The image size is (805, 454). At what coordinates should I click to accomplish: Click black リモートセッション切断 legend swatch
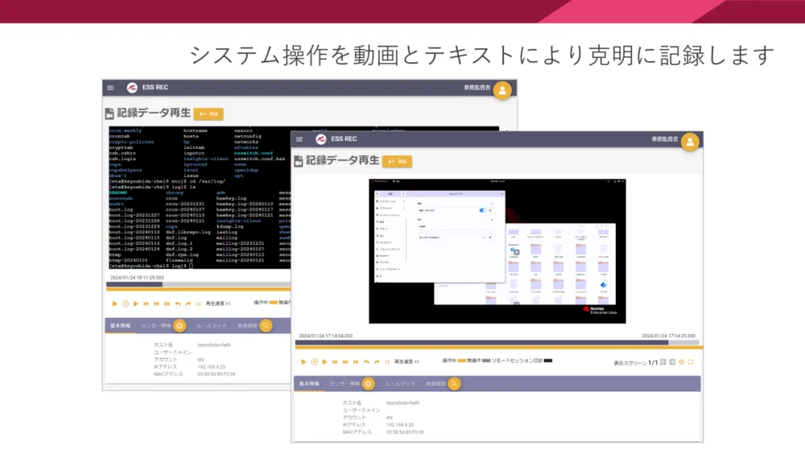point(548,361)
